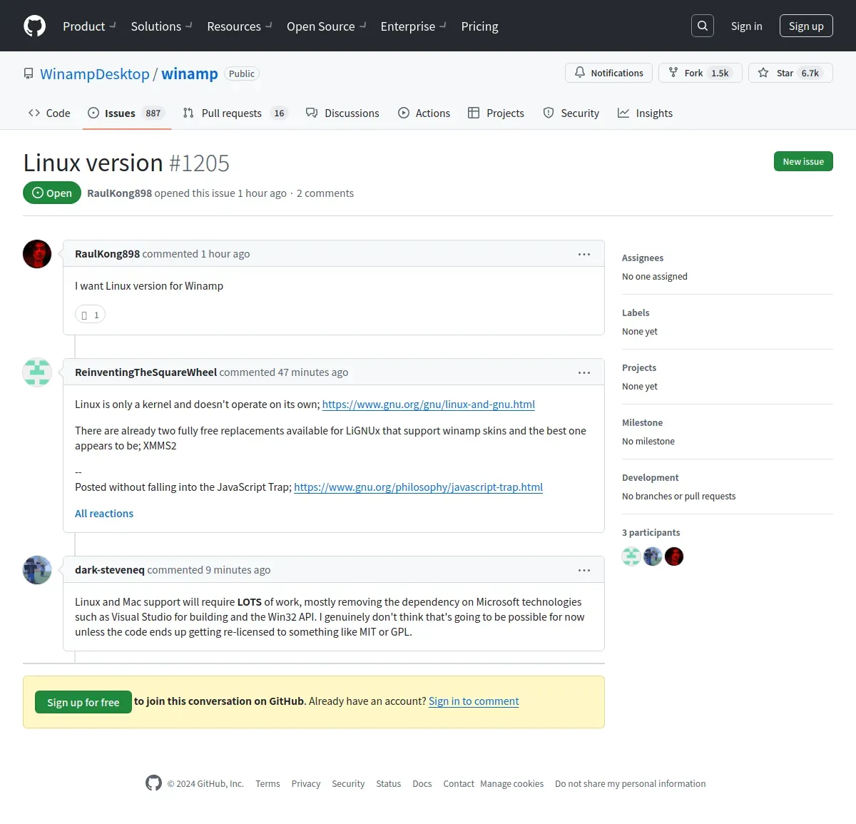Screen dimensions: 856x824
Task: Click first participant avatar in sidebar
Action: pos(631,556)
